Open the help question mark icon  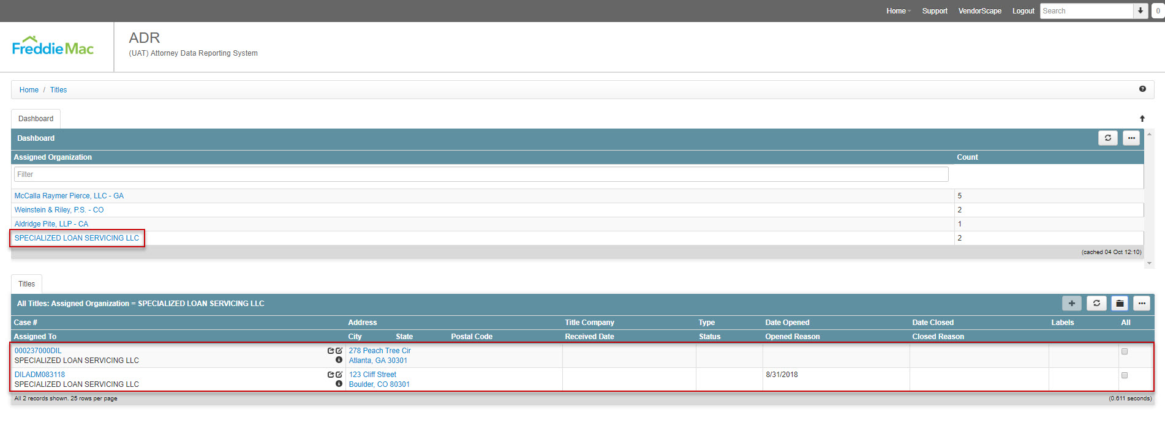tap(1142, 89)
